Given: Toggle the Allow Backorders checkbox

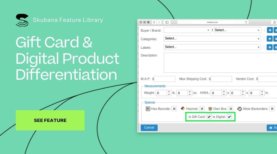Looking at the screenshot, I should [272, 109].
